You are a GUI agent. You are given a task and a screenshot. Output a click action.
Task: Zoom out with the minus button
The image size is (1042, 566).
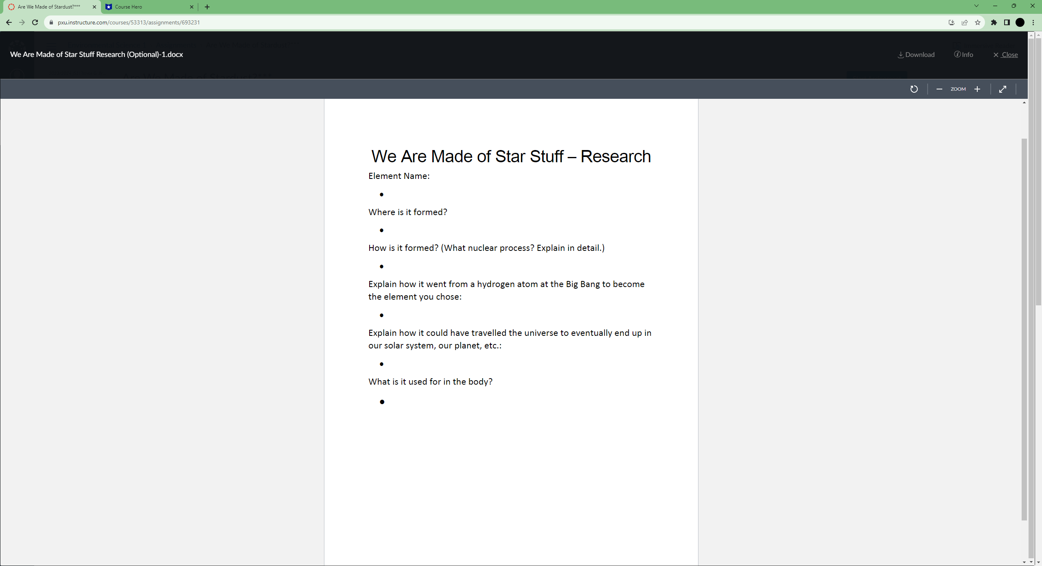point(939,89)
